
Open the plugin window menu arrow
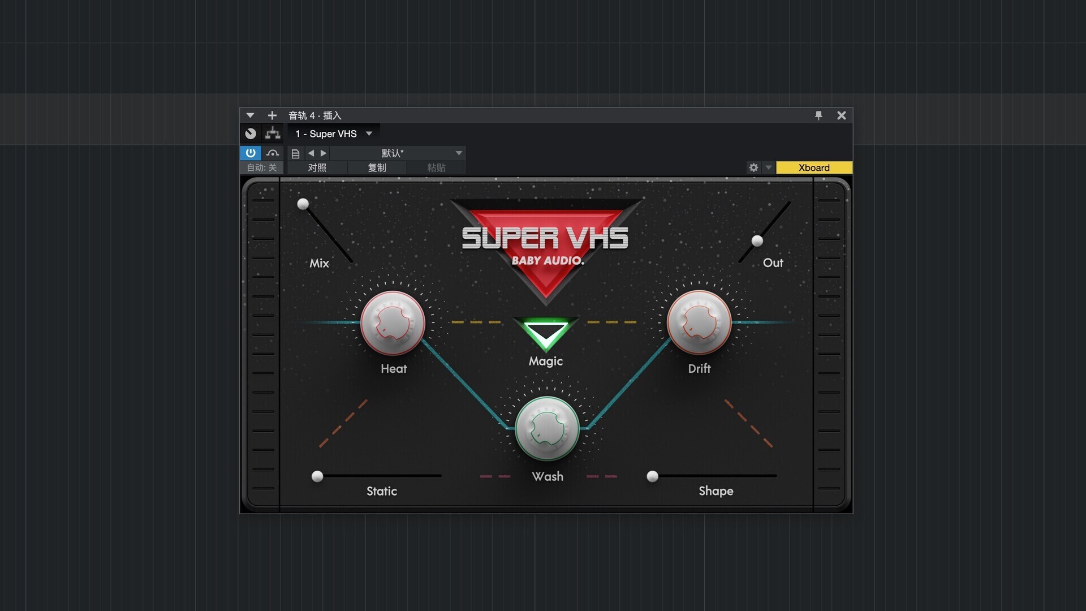[x=250, y=115]
